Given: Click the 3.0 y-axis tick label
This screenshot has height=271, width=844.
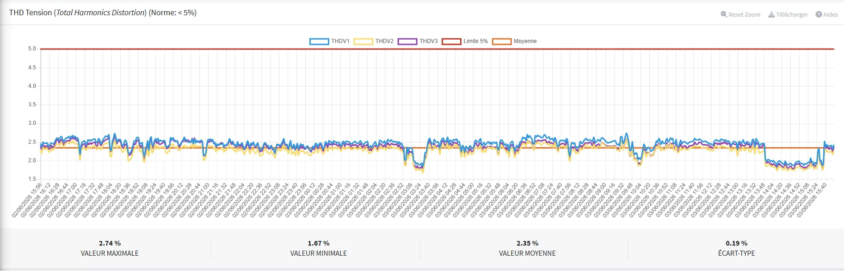Looking at the screenshot, I should pyautogui.click(x=32, y=123).
